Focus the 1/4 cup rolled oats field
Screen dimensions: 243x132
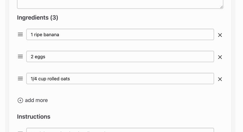(x=120, y=79)
